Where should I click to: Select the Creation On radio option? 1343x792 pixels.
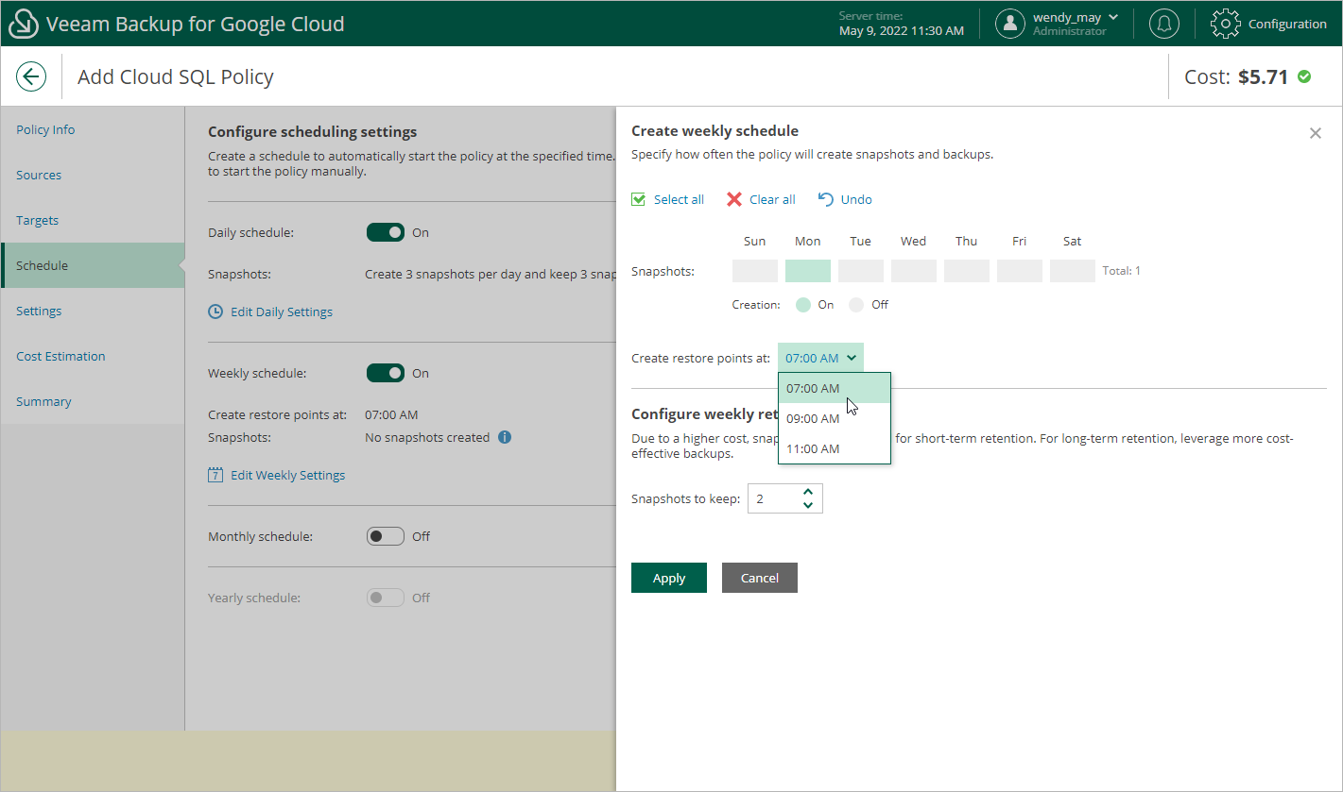click(803, 305)
